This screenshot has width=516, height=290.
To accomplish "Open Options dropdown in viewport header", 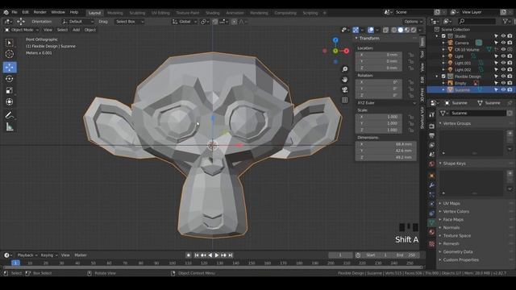I will point(414,22).
